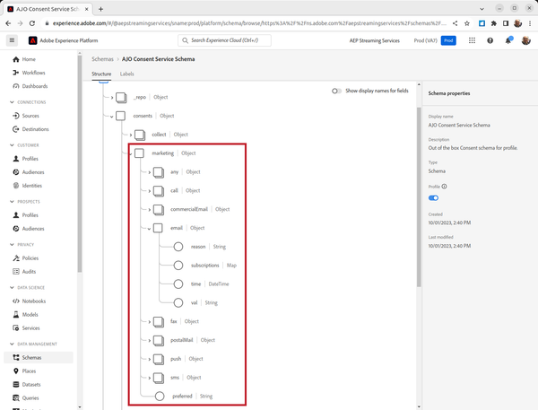Screen dimensions: 538x410
Task: Click the Audits icon in sidebar
Action: [16, 271]
